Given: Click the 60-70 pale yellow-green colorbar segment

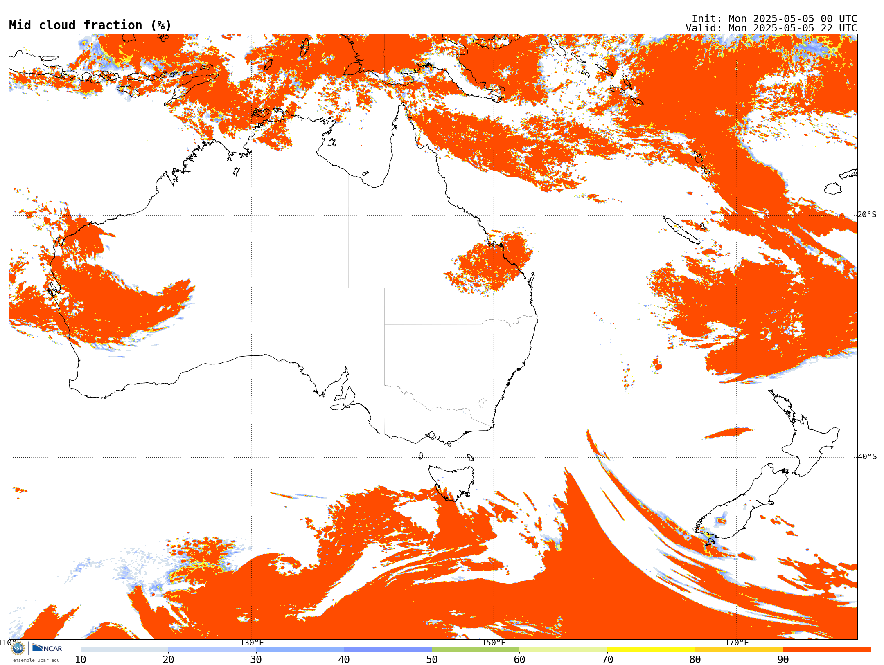Looking at the screenshot, I should [564, 649].
